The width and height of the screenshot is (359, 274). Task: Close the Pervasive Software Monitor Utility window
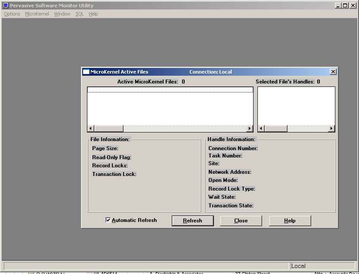point(353,6)
